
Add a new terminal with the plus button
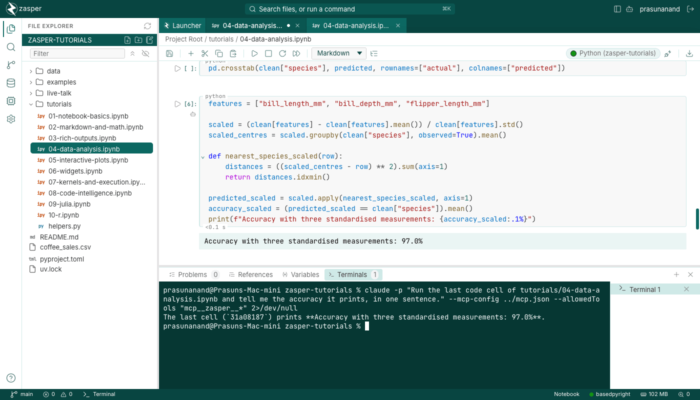(676, 274)
